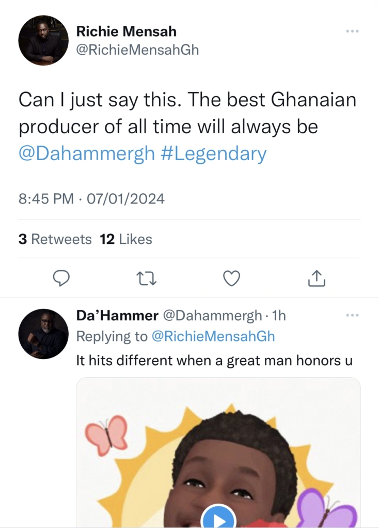Click the Richie Mensah display name

126,32
